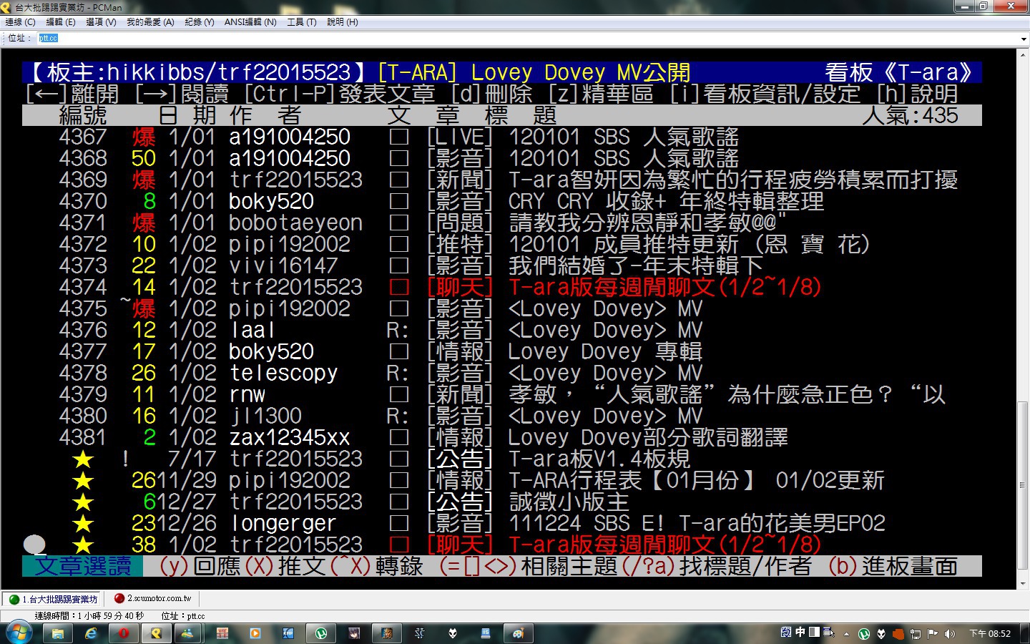Open the Windows Start menu
1030x644 pixels.
[x=19, y=633]
